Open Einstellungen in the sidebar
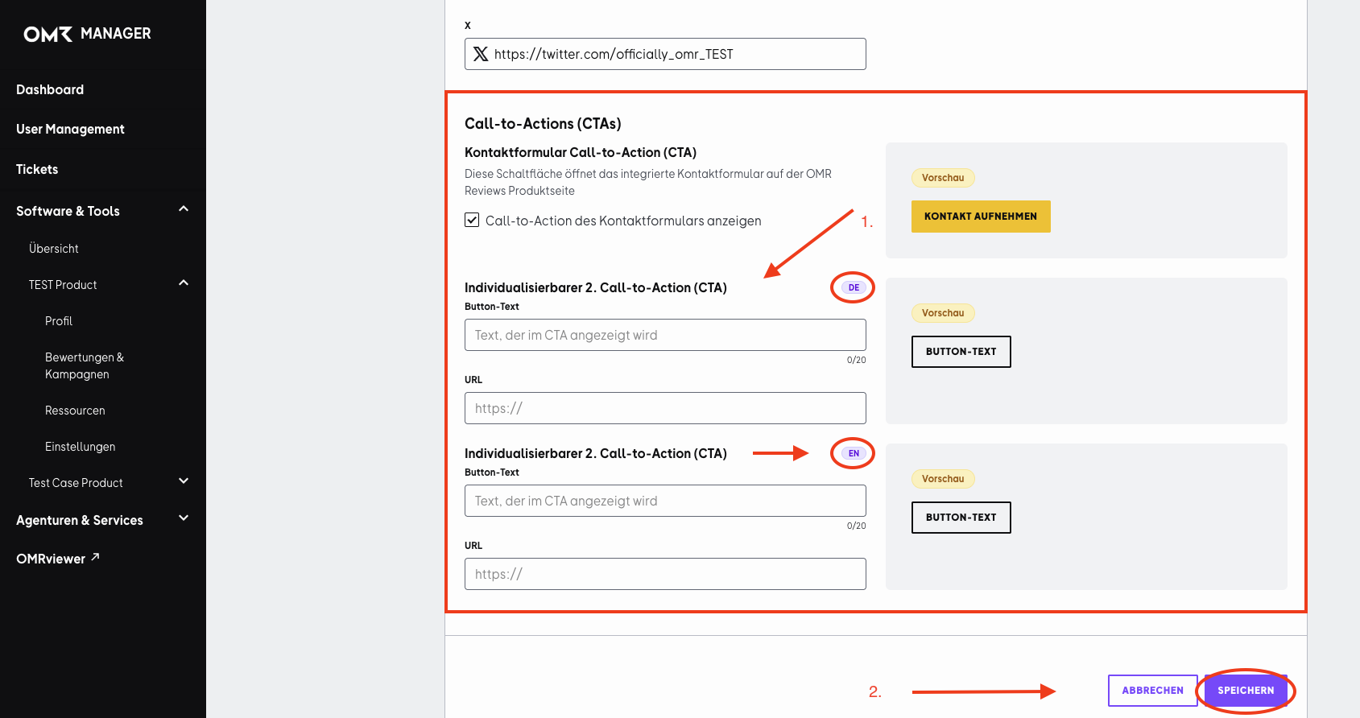This screenshot has height=718, width=1360. pos(80,447)
